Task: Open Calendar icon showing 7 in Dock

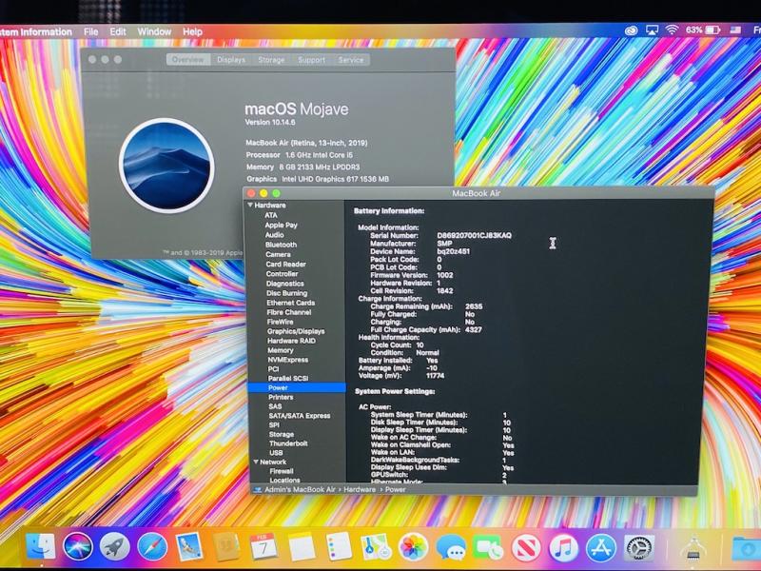Action: 263,546
